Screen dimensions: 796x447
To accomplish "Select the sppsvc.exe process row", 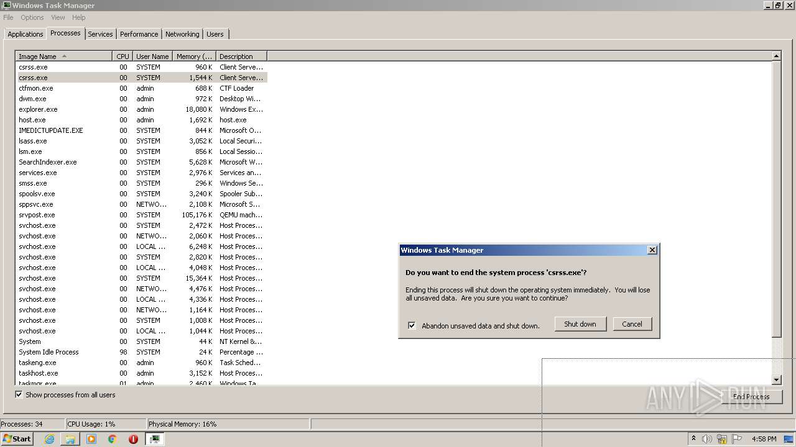I will [x=141, y=204].
